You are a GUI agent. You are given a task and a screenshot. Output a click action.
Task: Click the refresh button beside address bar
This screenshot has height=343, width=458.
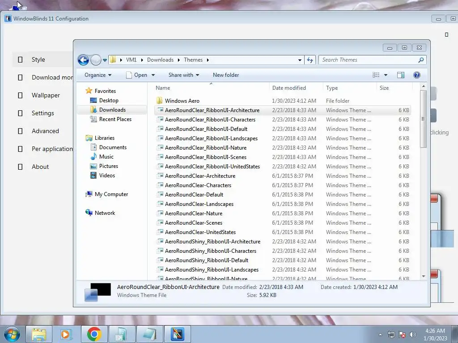click(310, 60)
